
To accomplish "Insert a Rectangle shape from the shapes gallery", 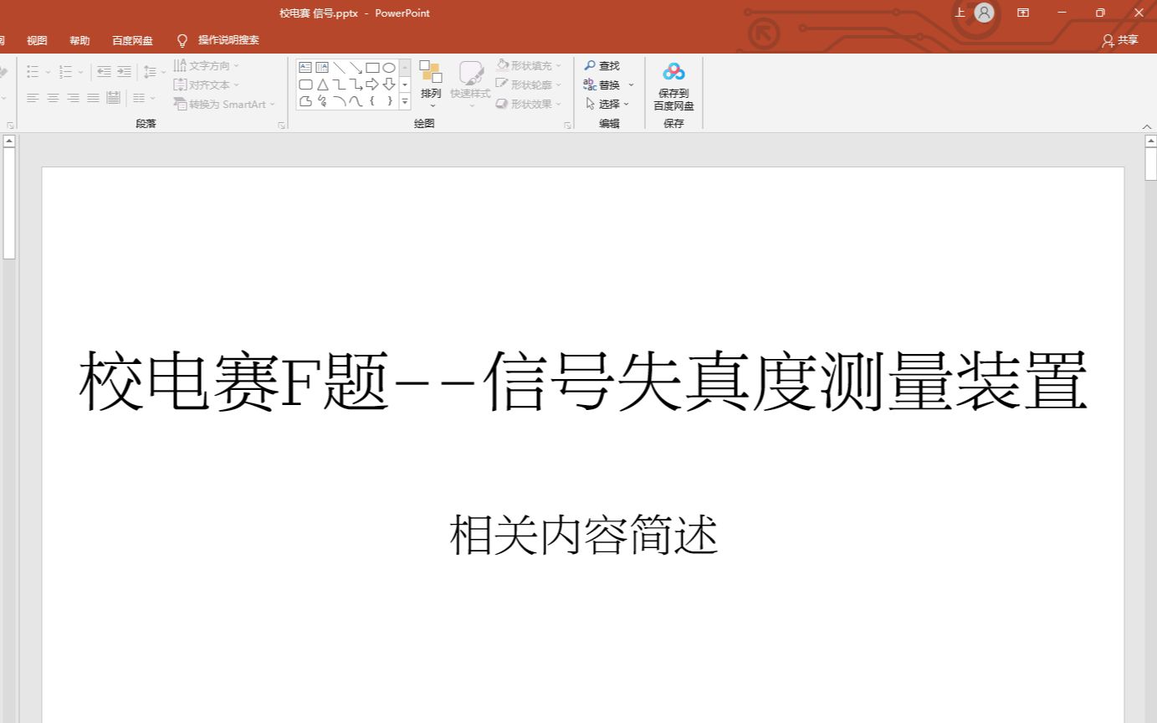I will 374,67.
